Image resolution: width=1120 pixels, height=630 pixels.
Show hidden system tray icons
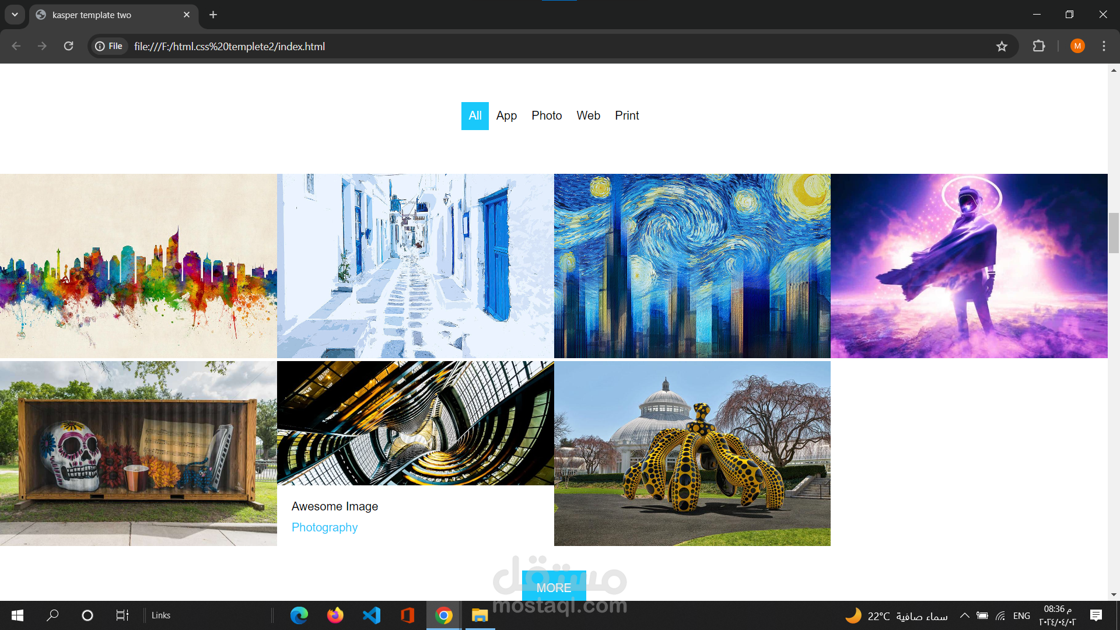[x=965, y=615]
